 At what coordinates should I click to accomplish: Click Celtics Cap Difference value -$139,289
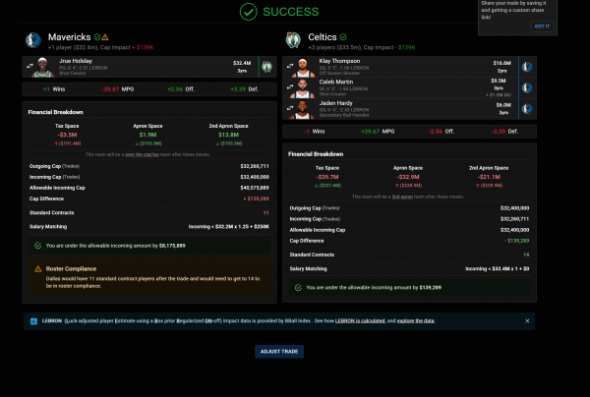[516, 241]
